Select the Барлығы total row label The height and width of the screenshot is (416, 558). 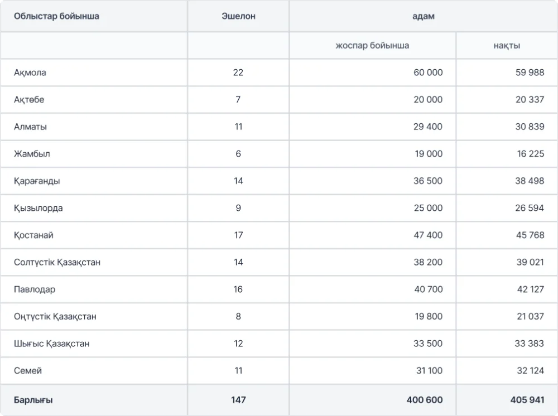click(33, 400)
